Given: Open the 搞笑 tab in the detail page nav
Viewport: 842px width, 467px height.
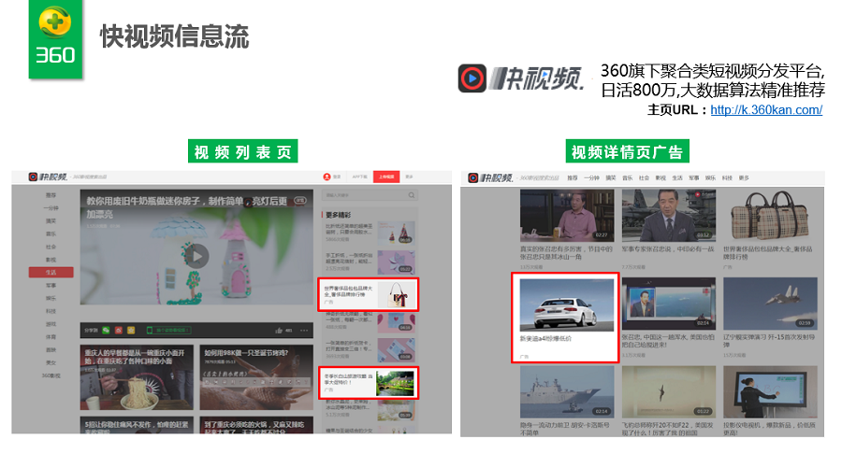Looking at the screenshot, I should click(611, 178).
